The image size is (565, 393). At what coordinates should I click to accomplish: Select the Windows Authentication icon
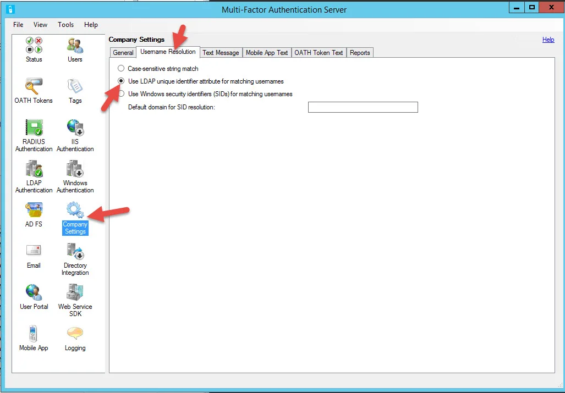(x=75, y=169)
